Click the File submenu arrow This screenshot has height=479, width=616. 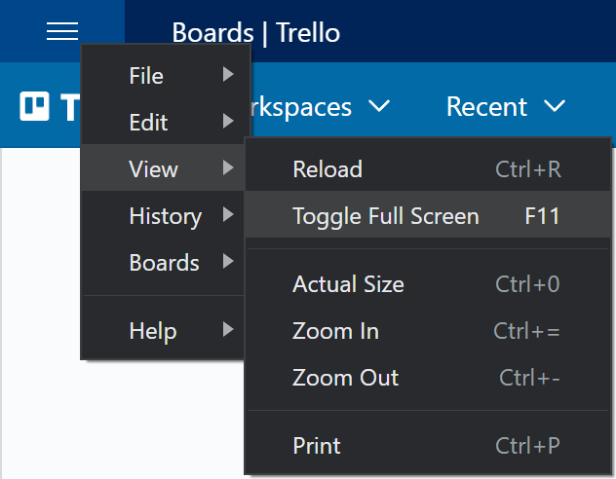228,75
